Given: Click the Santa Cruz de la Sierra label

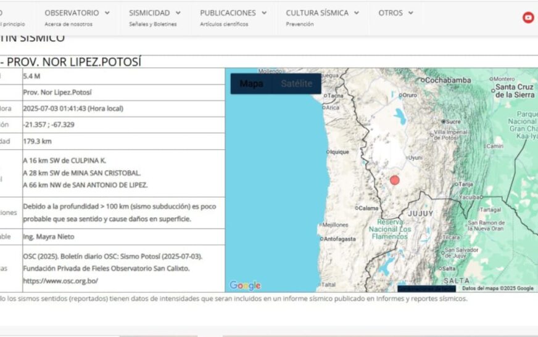Looking at the screenshot, I should (515, 91).
